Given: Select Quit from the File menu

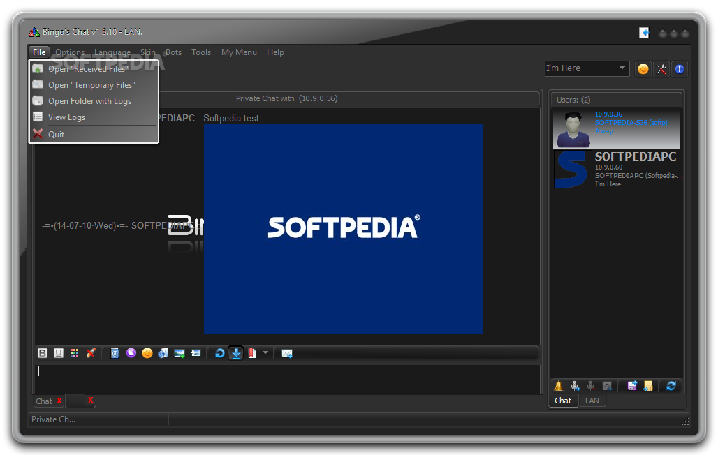Looking at the screenshot, I should coord(94,134).
